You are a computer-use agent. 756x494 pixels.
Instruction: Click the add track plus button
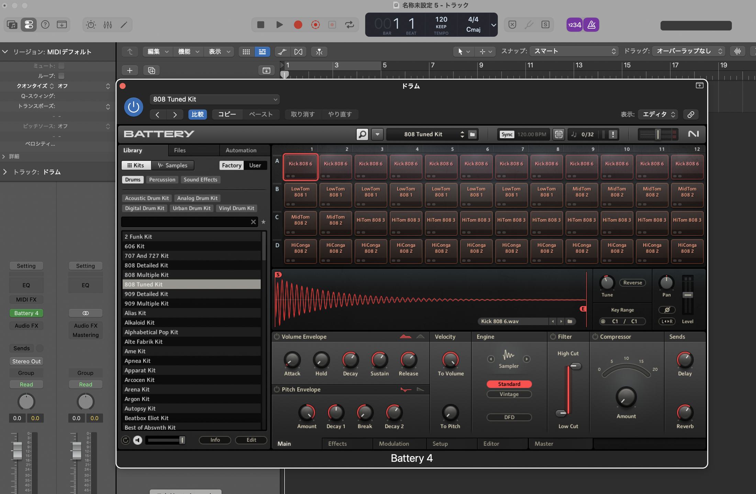pos(130,70)
